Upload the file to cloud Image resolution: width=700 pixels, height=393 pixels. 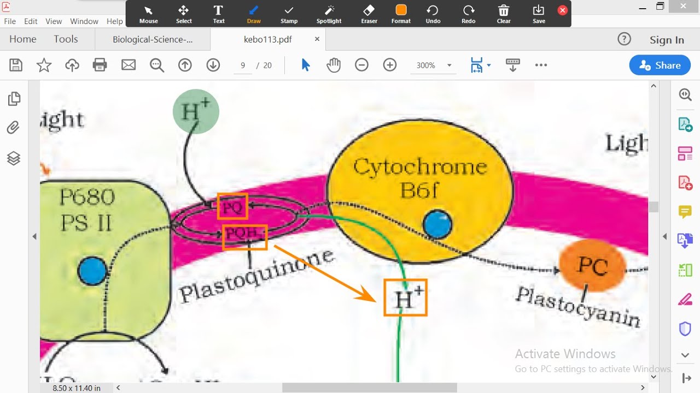pos(72,65)
